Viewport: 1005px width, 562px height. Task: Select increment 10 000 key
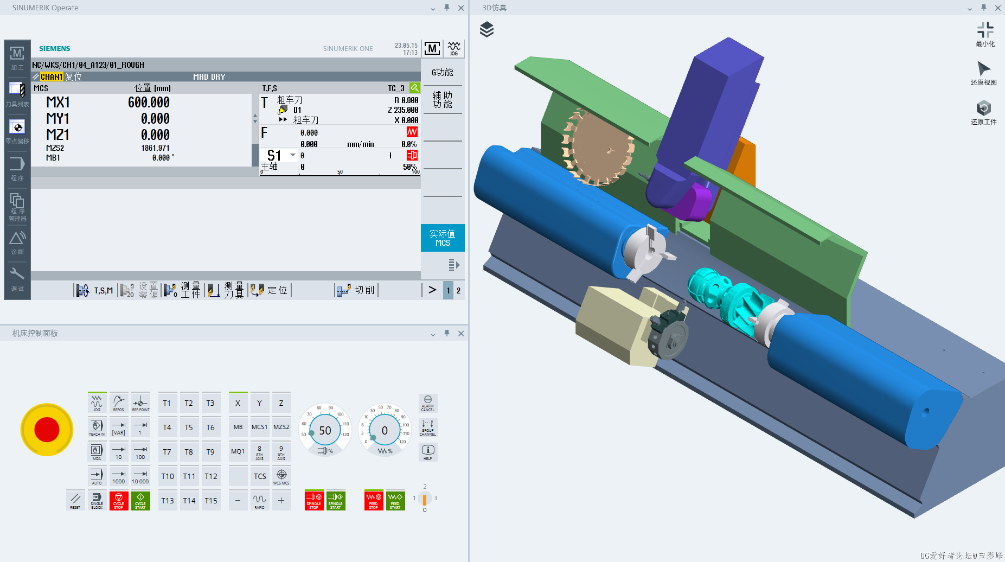[140, 476]
